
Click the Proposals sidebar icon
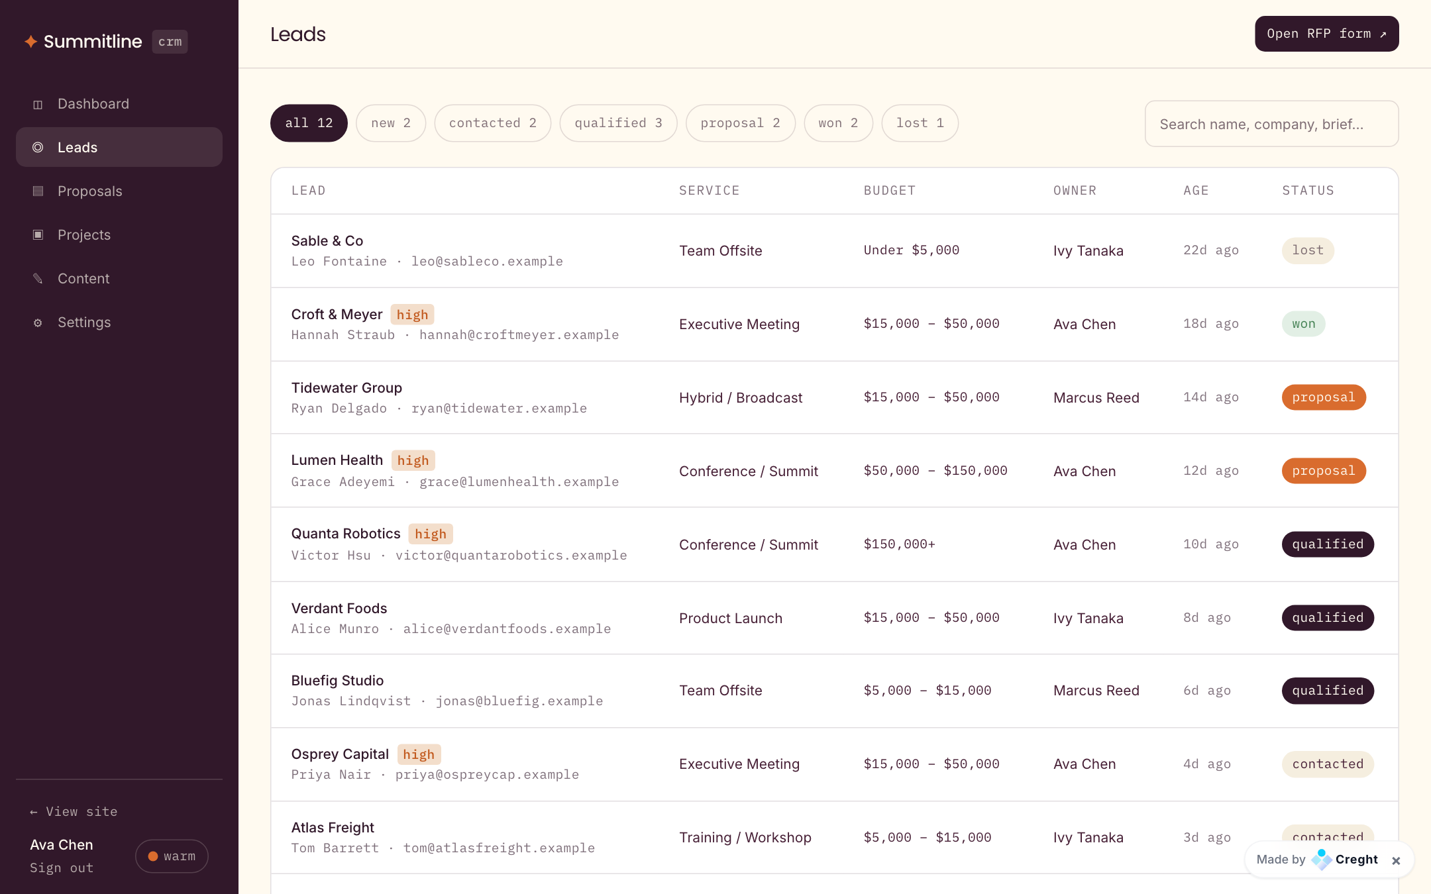pyautogui.click(x=38, y=191)
